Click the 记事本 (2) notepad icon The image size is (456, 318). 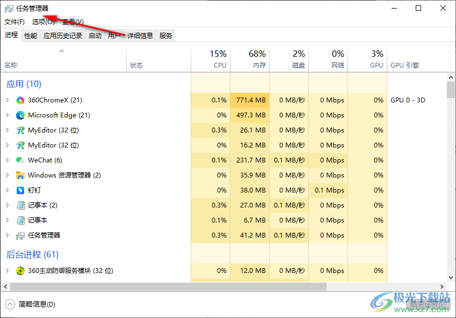tap(20, 205)
